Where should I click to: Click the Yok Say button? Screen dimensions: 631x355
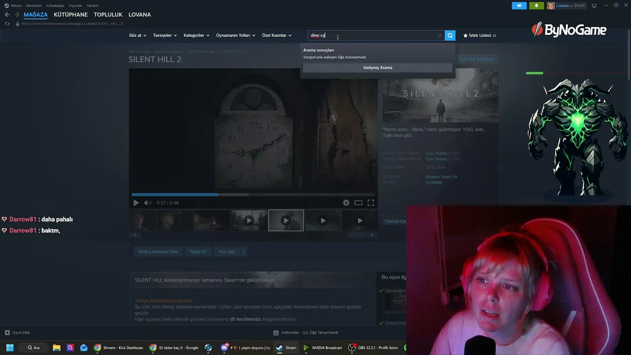(227, 251)
